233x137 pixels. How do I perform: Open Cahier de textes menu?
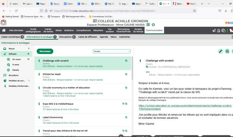[x=48, y=30]
